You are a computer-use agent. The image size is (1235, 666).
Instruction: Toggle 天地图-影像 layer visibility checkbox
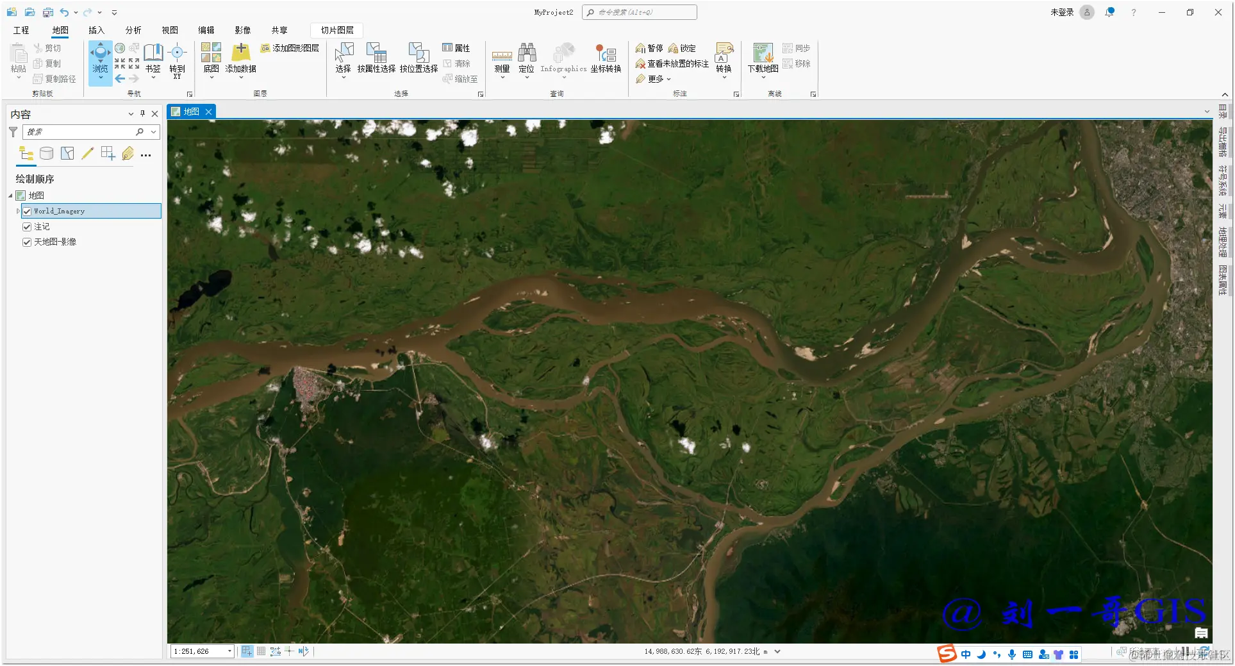(x=27, y=242)
